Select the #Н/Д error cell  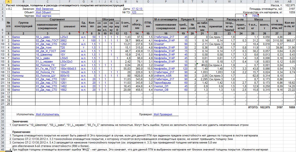(x=202, y=65)
